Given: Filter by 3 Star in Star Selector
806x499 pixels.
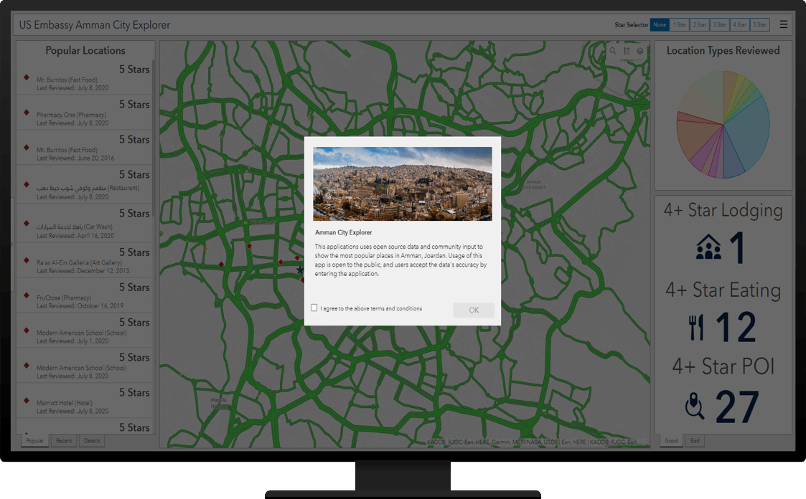Looking at the screenshot, I should pyautogui.click(x=720, y=24).
